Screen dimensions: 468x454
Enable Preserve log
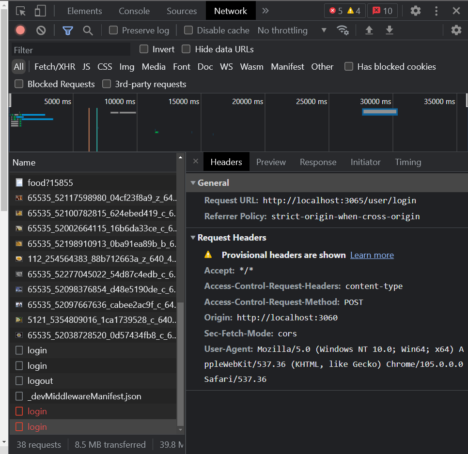click(113, 30)
